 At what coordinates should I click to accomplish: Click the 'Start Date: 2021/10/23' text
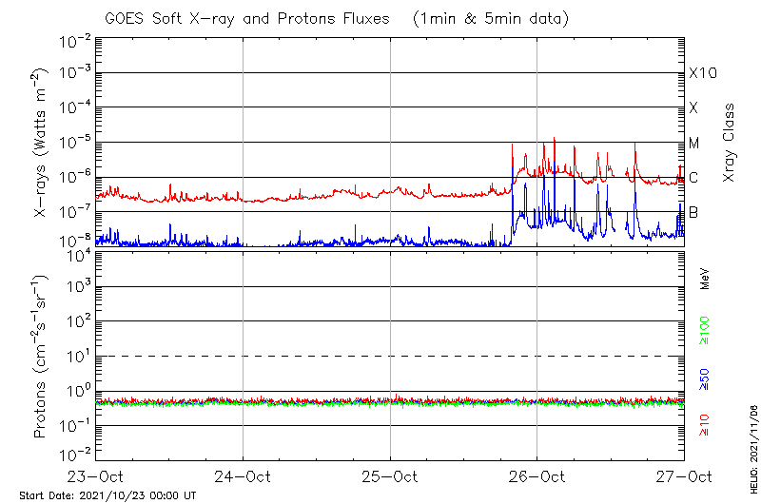click(107, 495)
